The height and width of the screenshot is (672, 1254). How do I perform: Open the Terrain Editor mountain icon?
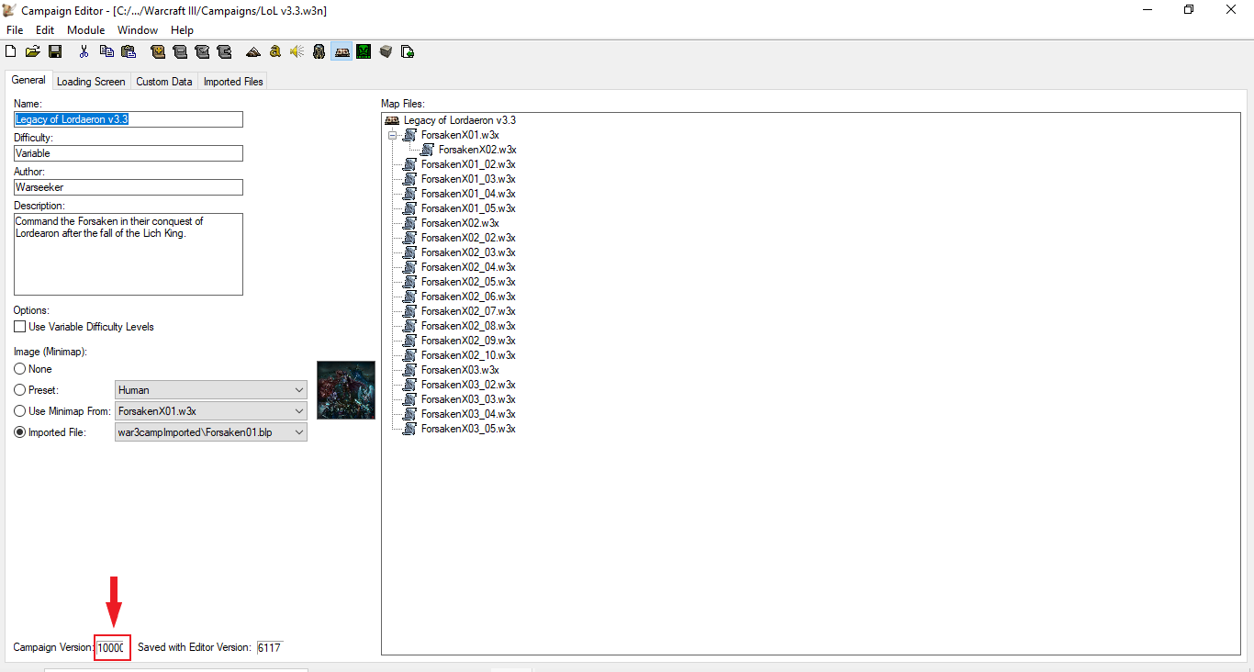(x=252, y=51)
